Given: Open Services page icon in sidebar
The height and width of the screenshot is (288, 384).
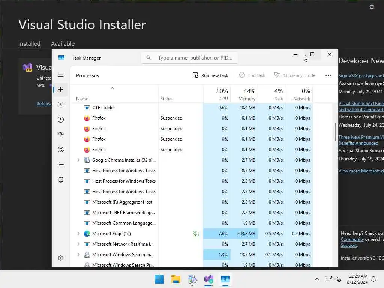Looking at the screenshot, I should click(61, 180).
